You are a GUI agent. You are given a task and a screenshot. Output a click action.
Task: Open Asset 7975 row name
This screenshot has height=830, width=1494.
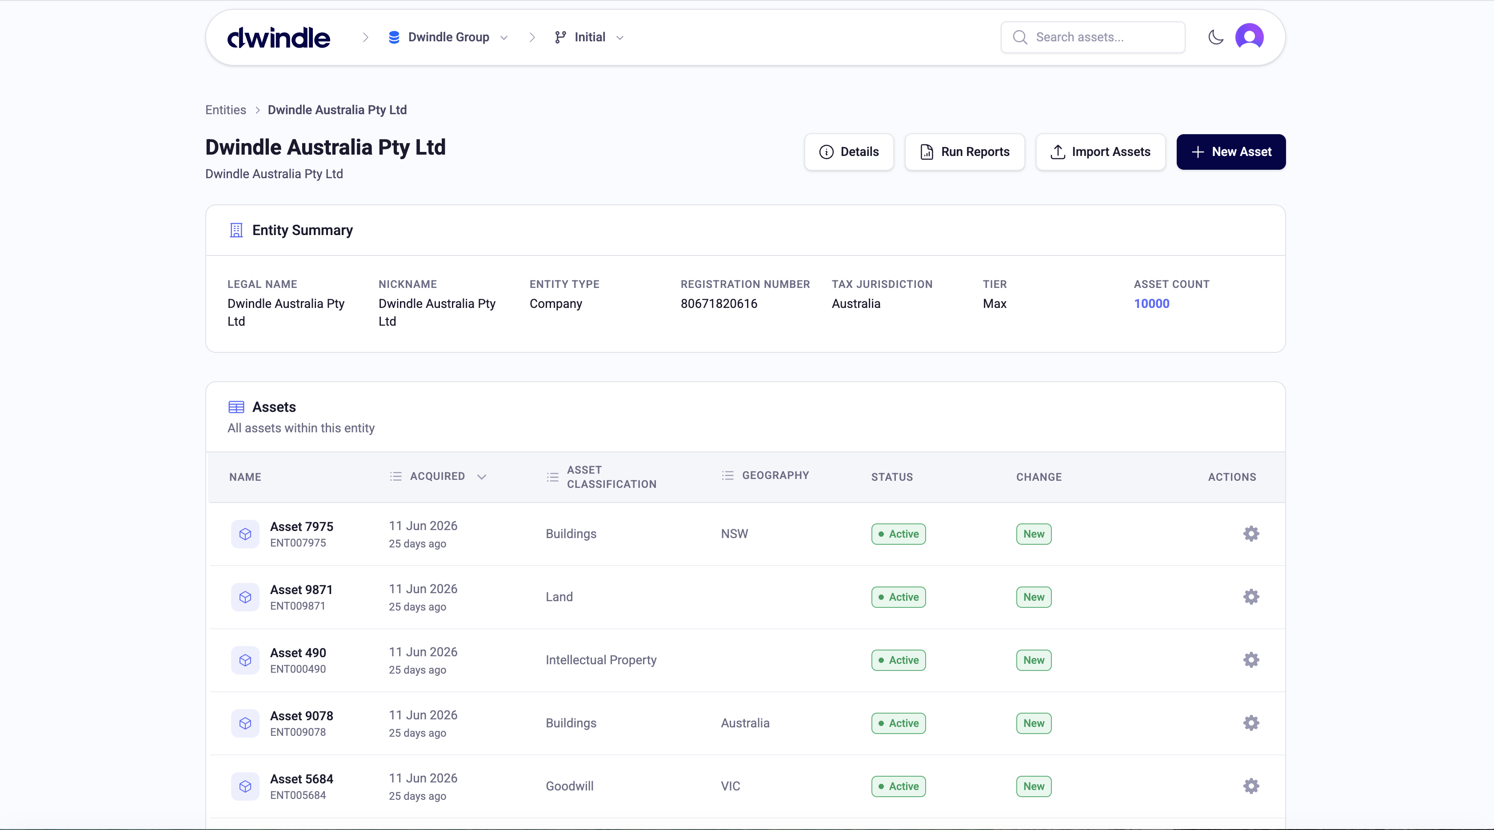pyautogui.click(x=302, y=527)
